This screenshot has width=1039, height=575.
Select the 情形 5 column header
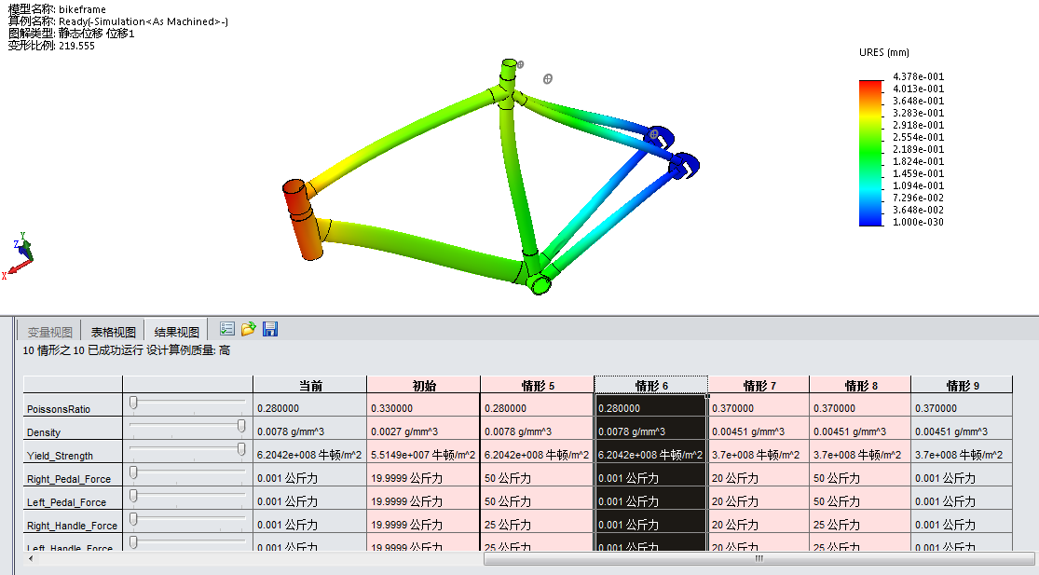click(537, 385)
